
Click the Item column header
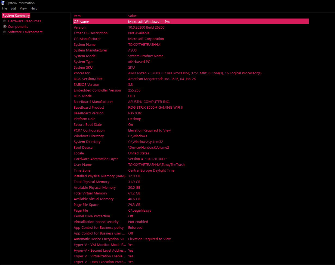pyautogui.click(x=77, y=16)
